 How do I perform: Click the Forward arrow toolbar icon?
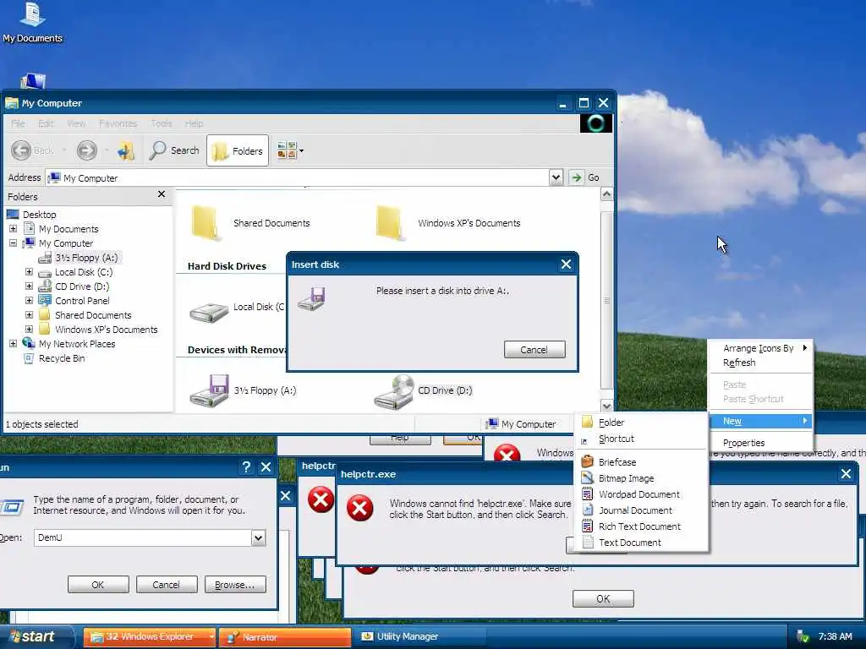(x=87, y=150)
